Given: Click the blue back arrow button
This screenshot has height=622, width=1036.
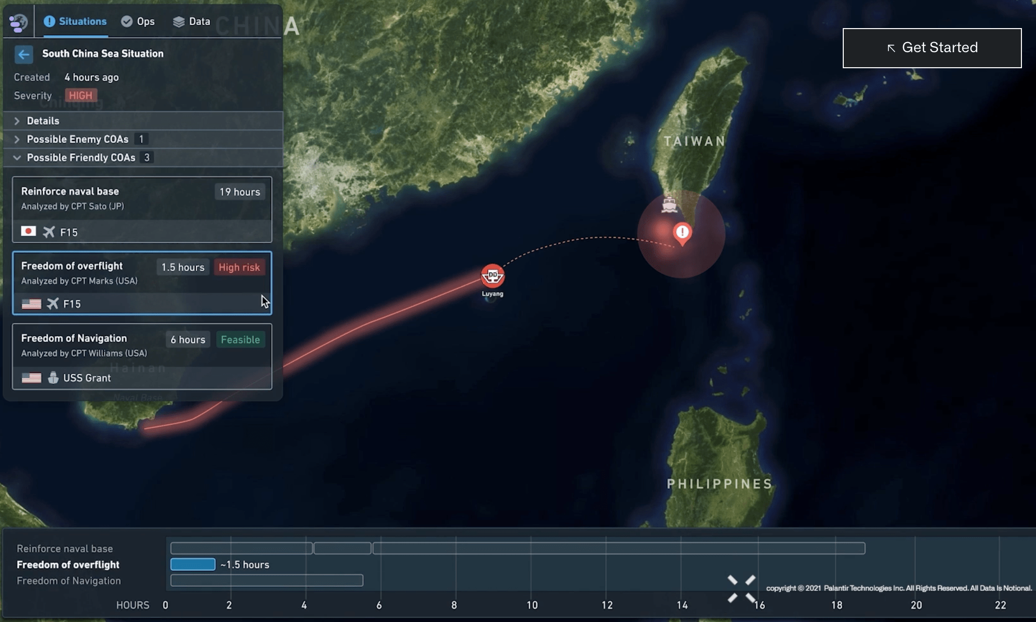Looking at the screenshot, I should pos(24,54).
